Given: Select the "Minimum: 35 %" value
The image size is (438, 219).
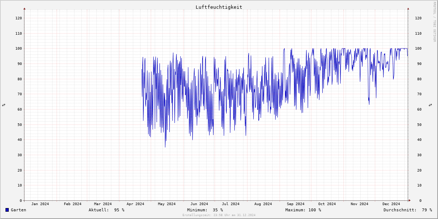Looking at the screenshot, I should pos(205,210).
